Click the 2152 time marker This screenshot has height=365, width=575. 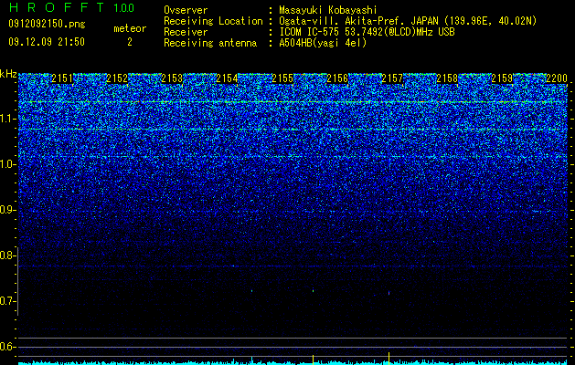click(x=117, y=78)
